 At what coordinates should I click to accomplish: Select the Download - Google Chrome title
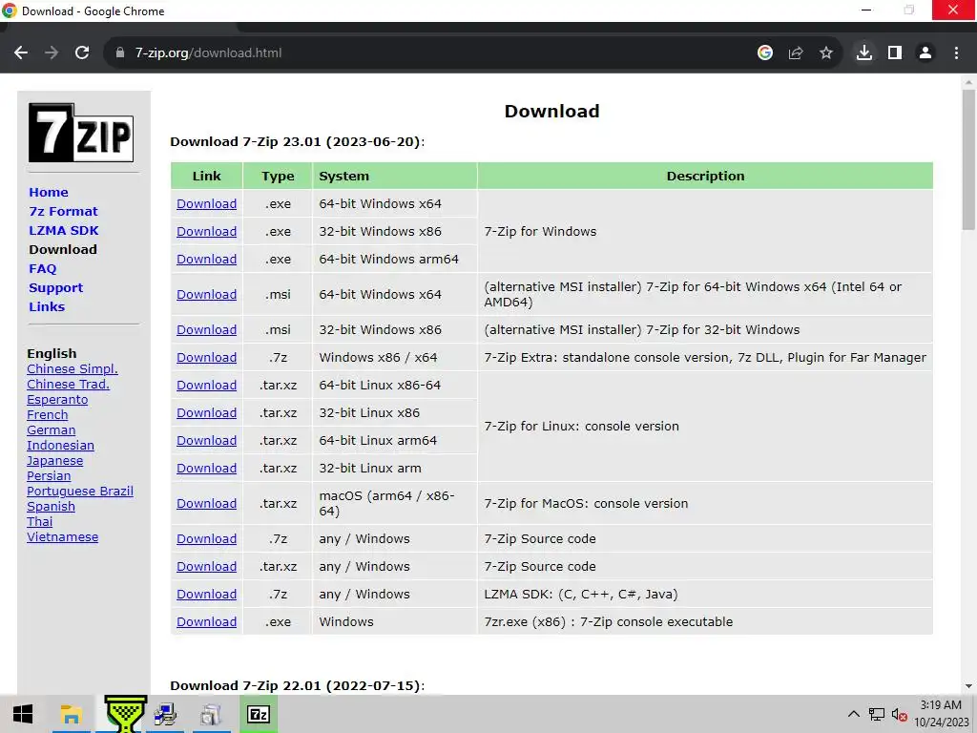(x=93, y=11)
